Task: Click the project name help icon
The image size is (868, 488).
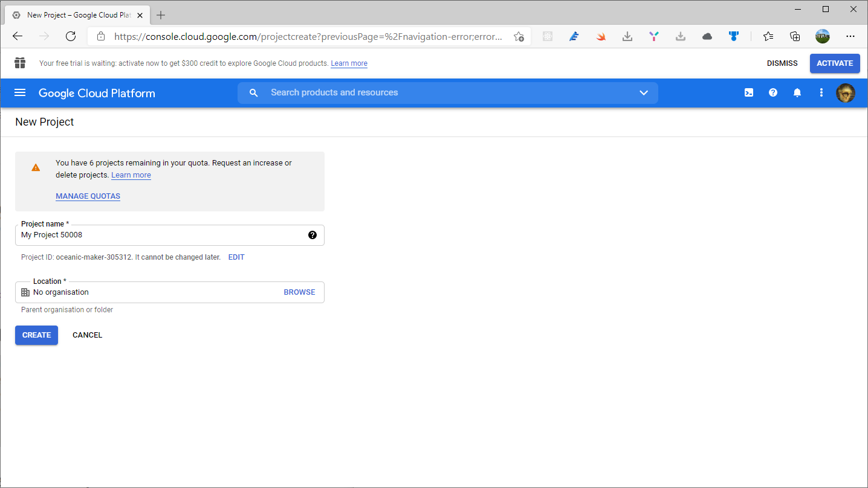Action: [x=313, y=235]
